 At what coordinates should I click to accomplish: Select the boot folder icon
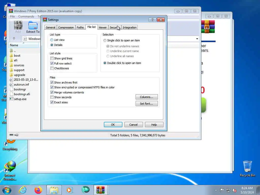(x=11, y=55)
